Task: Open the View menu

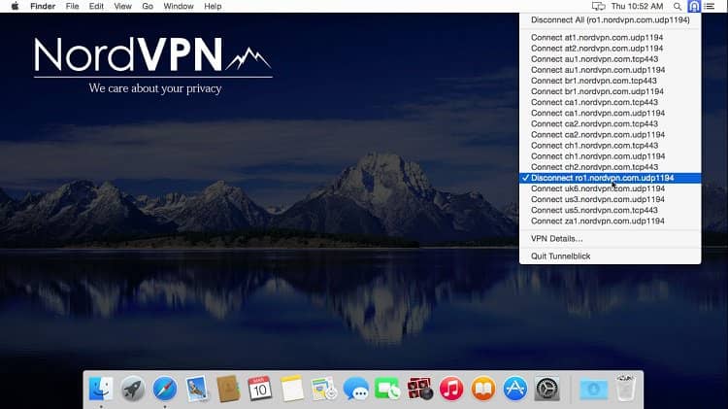Action: [122, 6]
